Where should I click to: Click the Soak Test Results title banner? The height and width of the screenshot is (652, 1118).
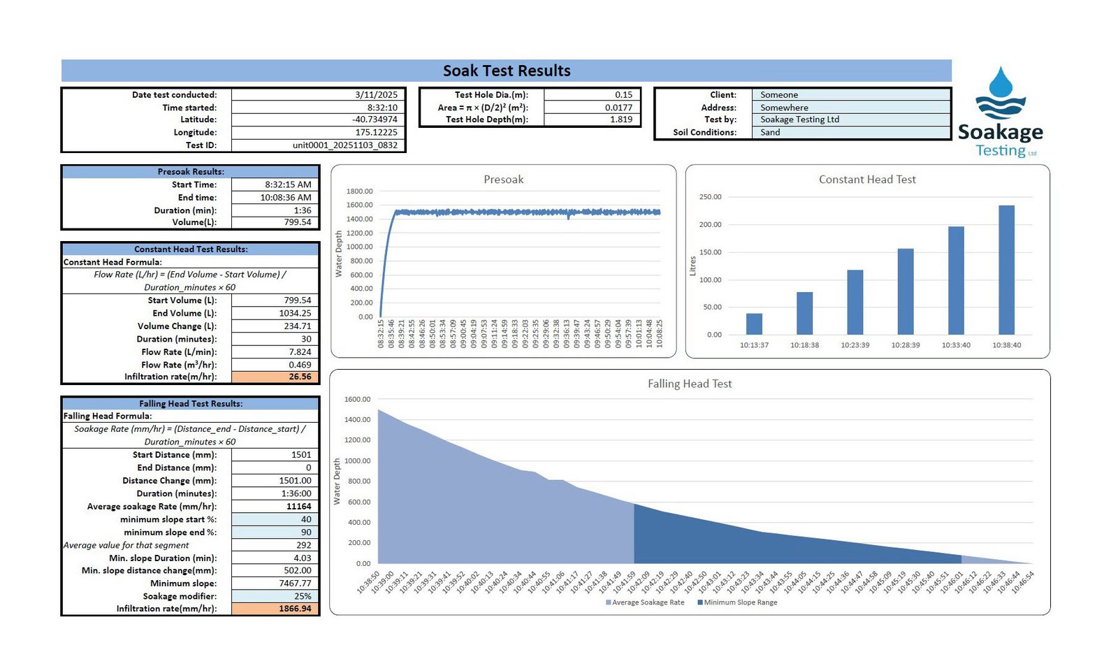(x=507, y=71)
